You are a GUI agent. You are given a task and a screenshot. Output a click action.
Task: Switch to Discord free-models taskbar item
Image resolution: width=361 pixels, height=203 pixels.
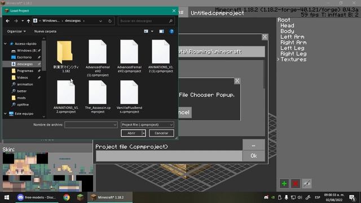tap(37, 197)
